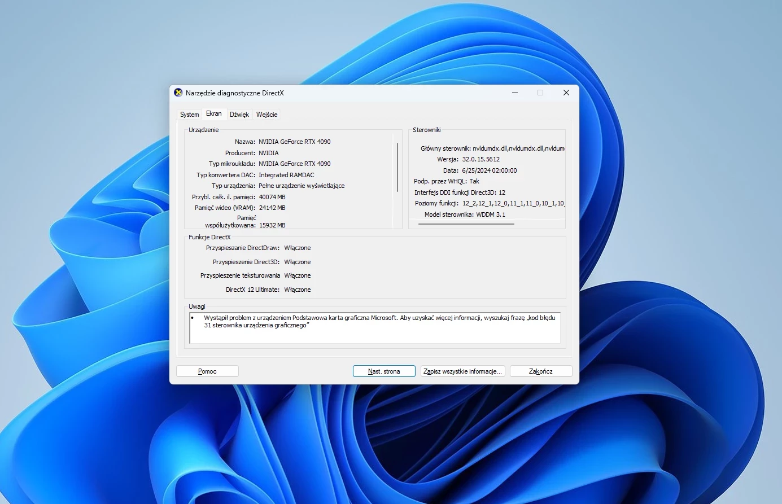Click Przyspieszanie DirectDraw Włączone value
The image size is (782, 504).
298,248
